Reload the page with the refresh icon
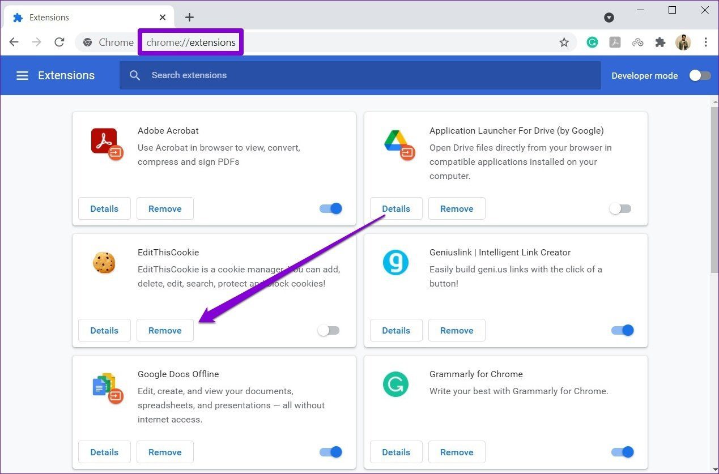719x474 pixels. (59, 42)
